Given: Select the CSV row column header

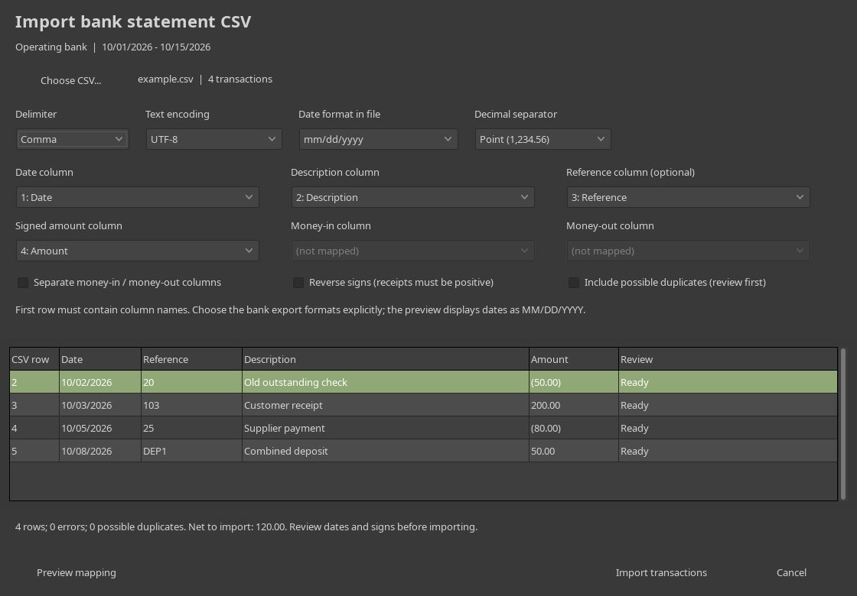Looking at the screenshot, I should click(x=34, y=359).
